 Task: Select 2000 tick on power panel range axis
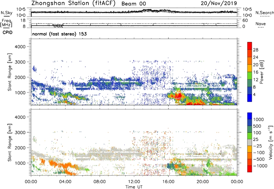(20, 77)
